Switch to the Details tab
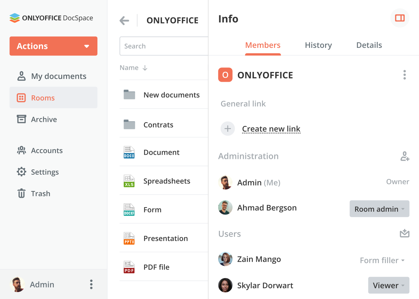The width and height of the screenshot is (419, 299). (x=369, y=45)
